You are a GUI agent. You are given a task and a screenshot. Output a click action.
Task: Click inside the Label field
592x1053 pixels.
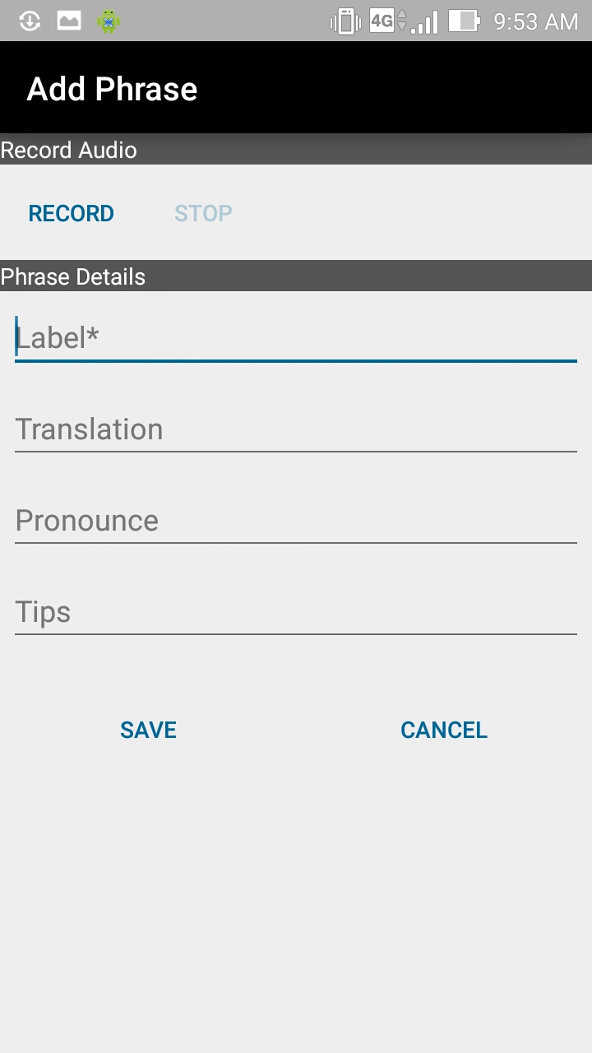point(296,337)
